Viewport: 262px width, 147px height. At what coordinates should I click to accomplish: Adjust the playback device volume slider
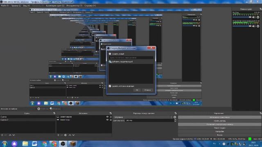(242, 26)
